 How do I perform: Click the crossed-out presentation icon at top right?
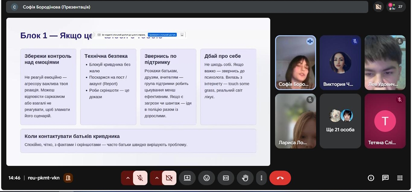[x=378, y=7]
